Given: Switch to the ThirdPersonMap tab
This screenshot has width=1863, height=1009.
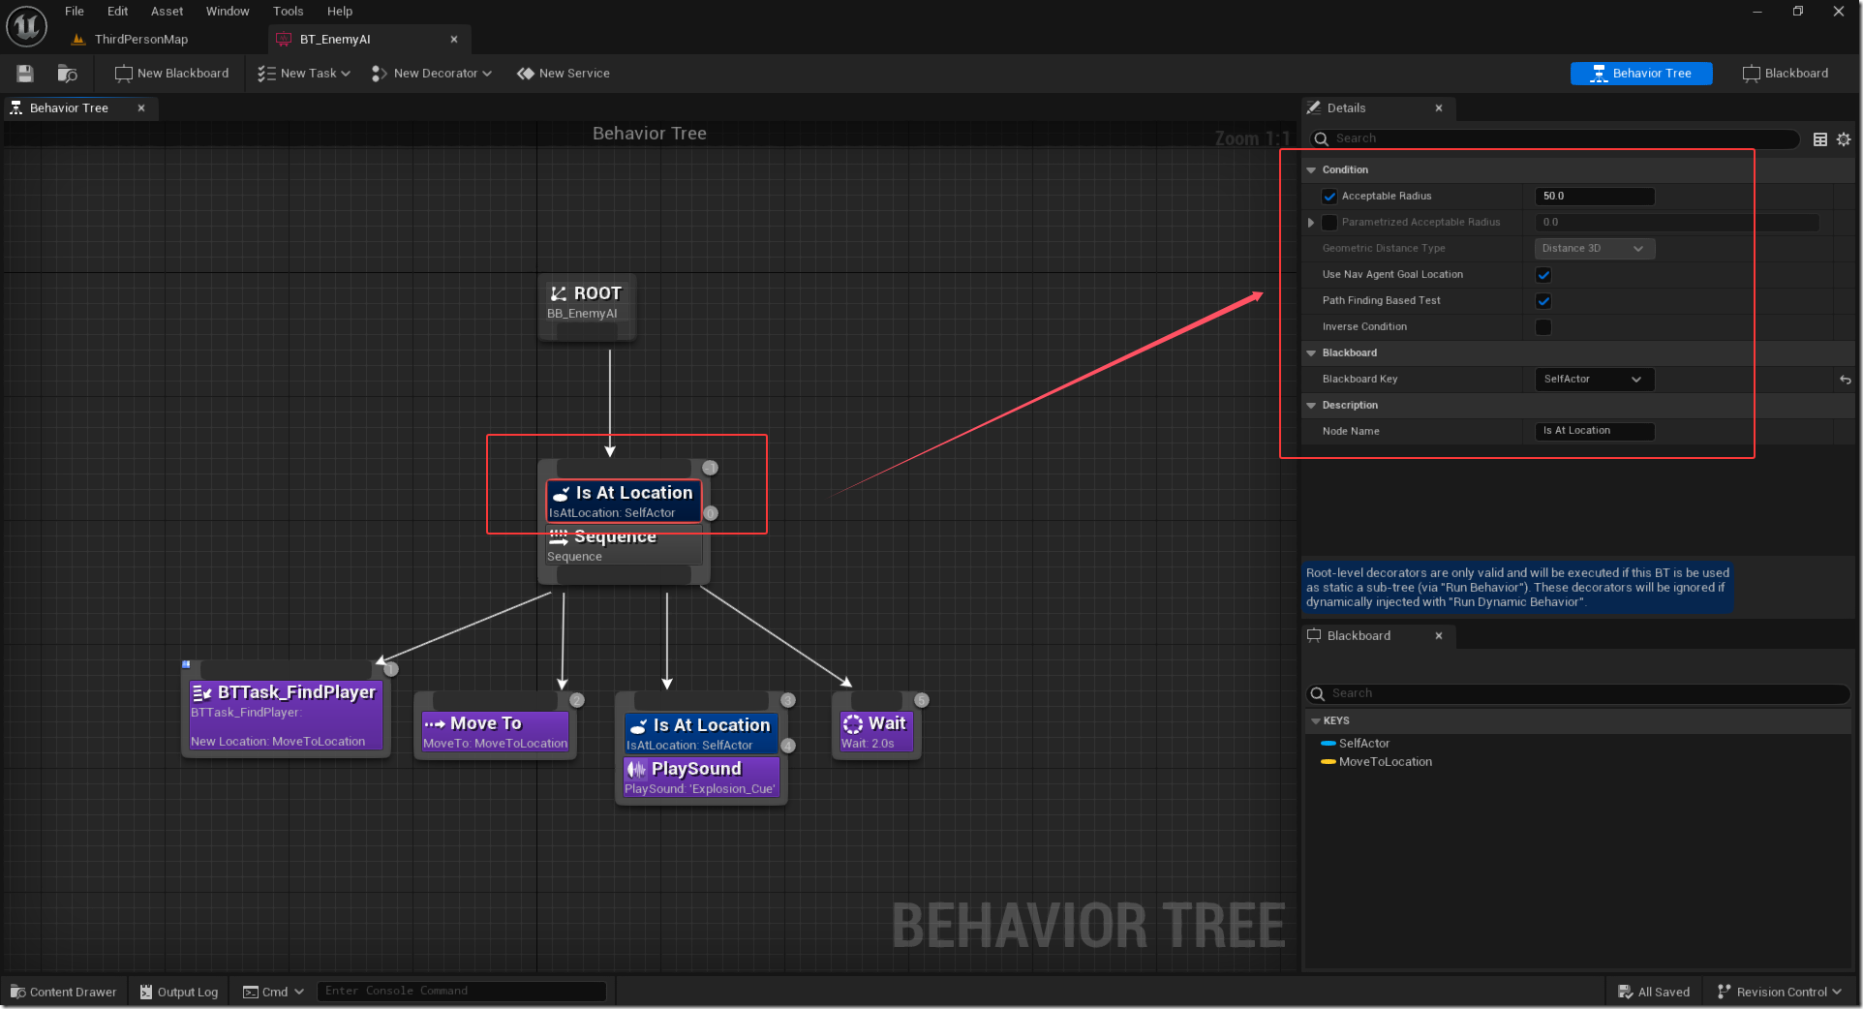Looking at the screenshot, I should click(141, 40).
